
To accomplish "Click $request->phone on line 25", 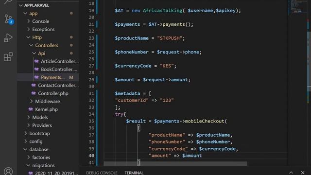I will 178,52.
